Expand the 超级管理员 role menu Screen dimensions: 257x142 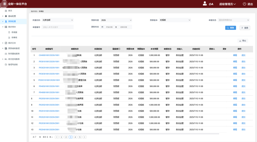tap(227, 4)
